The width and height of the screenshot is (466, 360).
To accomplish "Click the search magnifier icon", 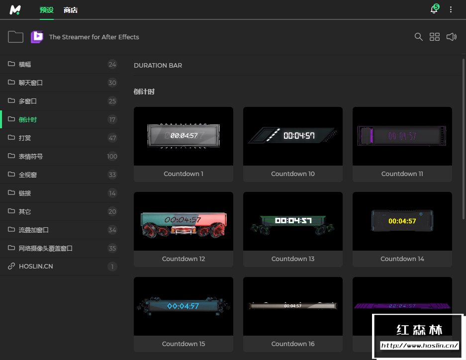I will 419,37.
